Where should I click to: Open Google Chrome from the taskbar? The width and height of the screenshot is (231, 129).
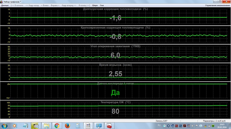pyautogui.click(x=57, y=126)
